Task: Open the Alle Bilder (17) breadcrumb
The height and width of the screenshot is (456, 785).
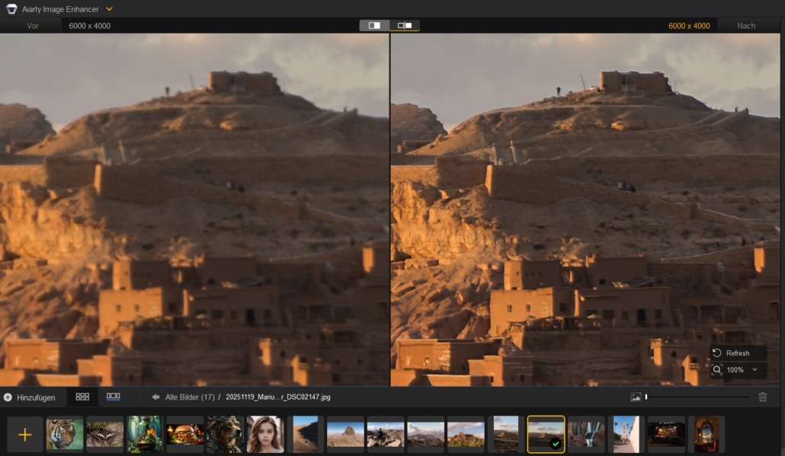Action: click(x=189, y=397)
